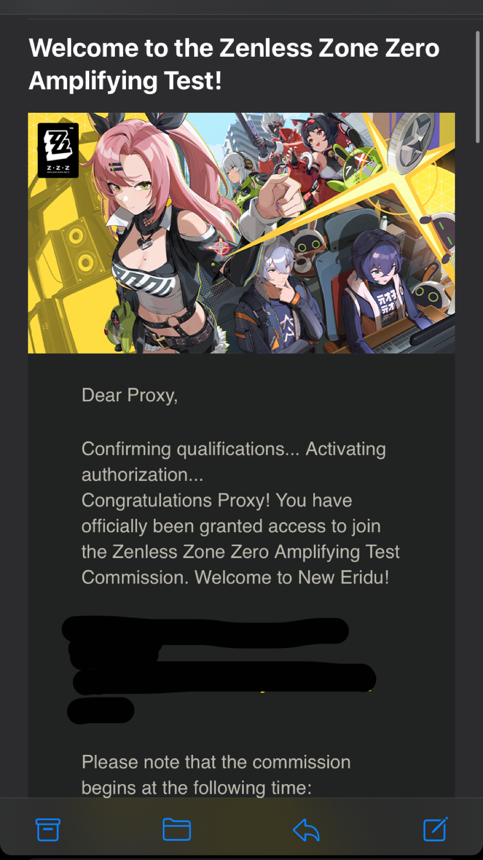This screenshot has width=483, height=860.
Task: Compose a new message with pencil icon
Action: (x=436, y=829)
